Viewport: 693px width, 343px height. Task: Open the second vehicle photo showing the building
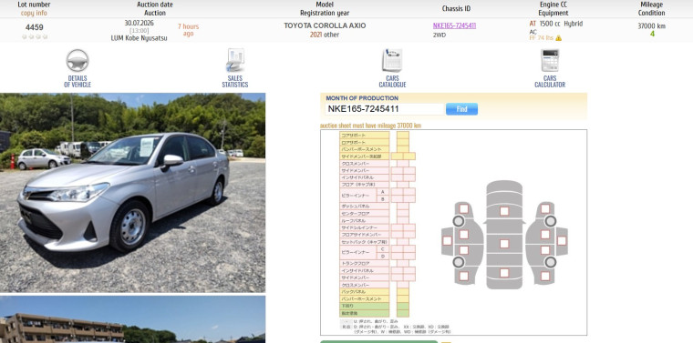point(132,319)
